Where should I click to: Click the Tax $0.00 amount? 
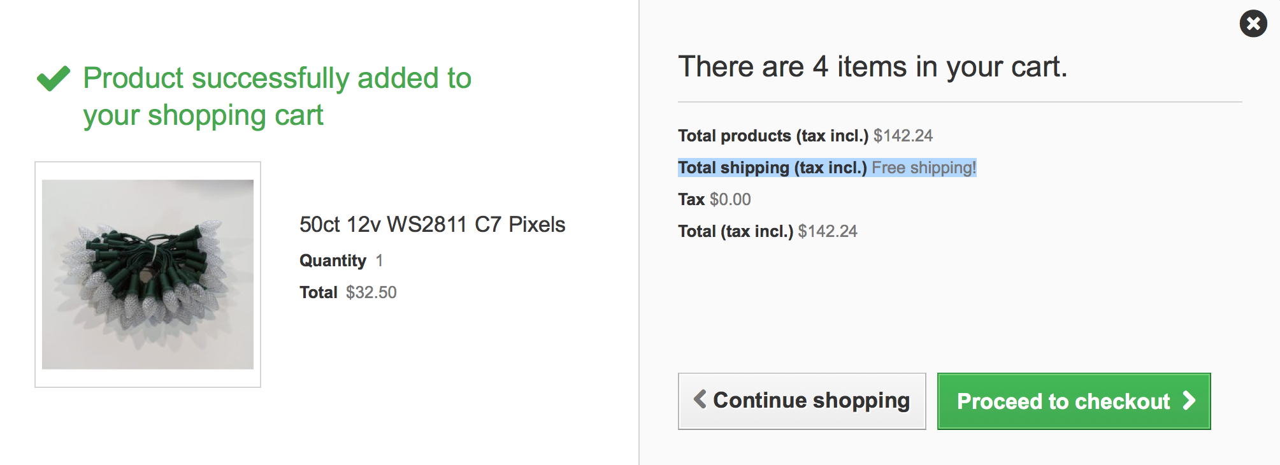pyautogui.click(x=730, y=199)
